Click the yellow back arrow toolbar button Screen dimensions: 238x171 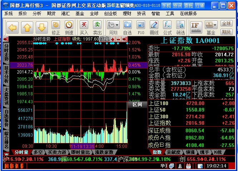pyautogui.click(x=13, y=28)
